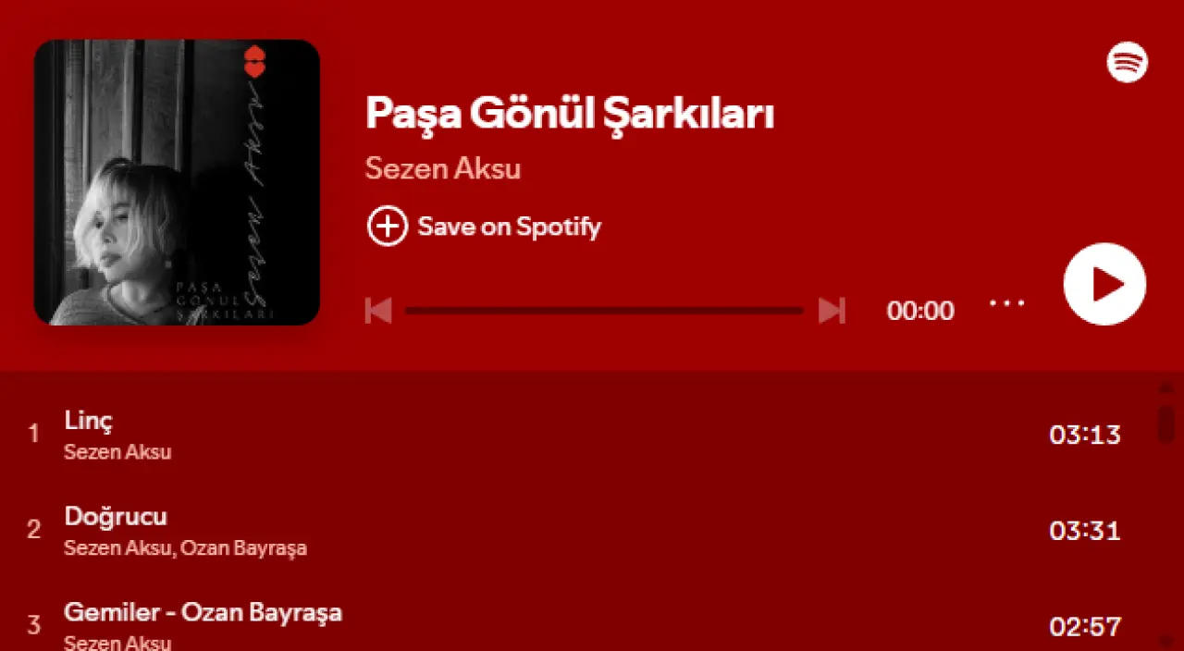The height and width of the screenshot is (651, 1184).
Task: Click the track list scrollbar up arrow
Action: pos(1166,387)
